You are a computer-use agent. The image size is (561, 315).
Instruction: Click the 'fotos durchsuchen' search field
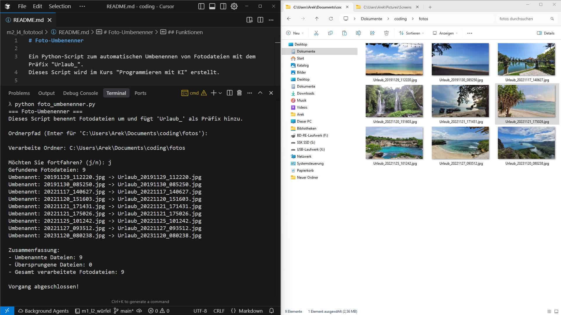523,19
